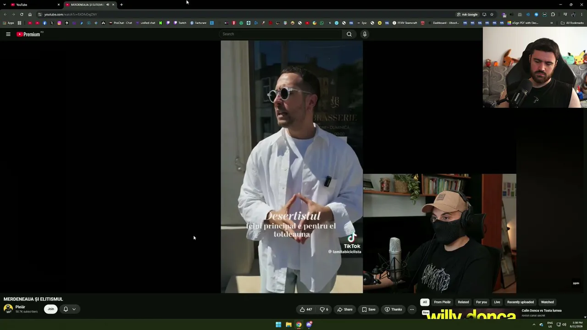Viewport: 587px width, 330px height.
Task: Reload the current page
Action: (22, 15)
